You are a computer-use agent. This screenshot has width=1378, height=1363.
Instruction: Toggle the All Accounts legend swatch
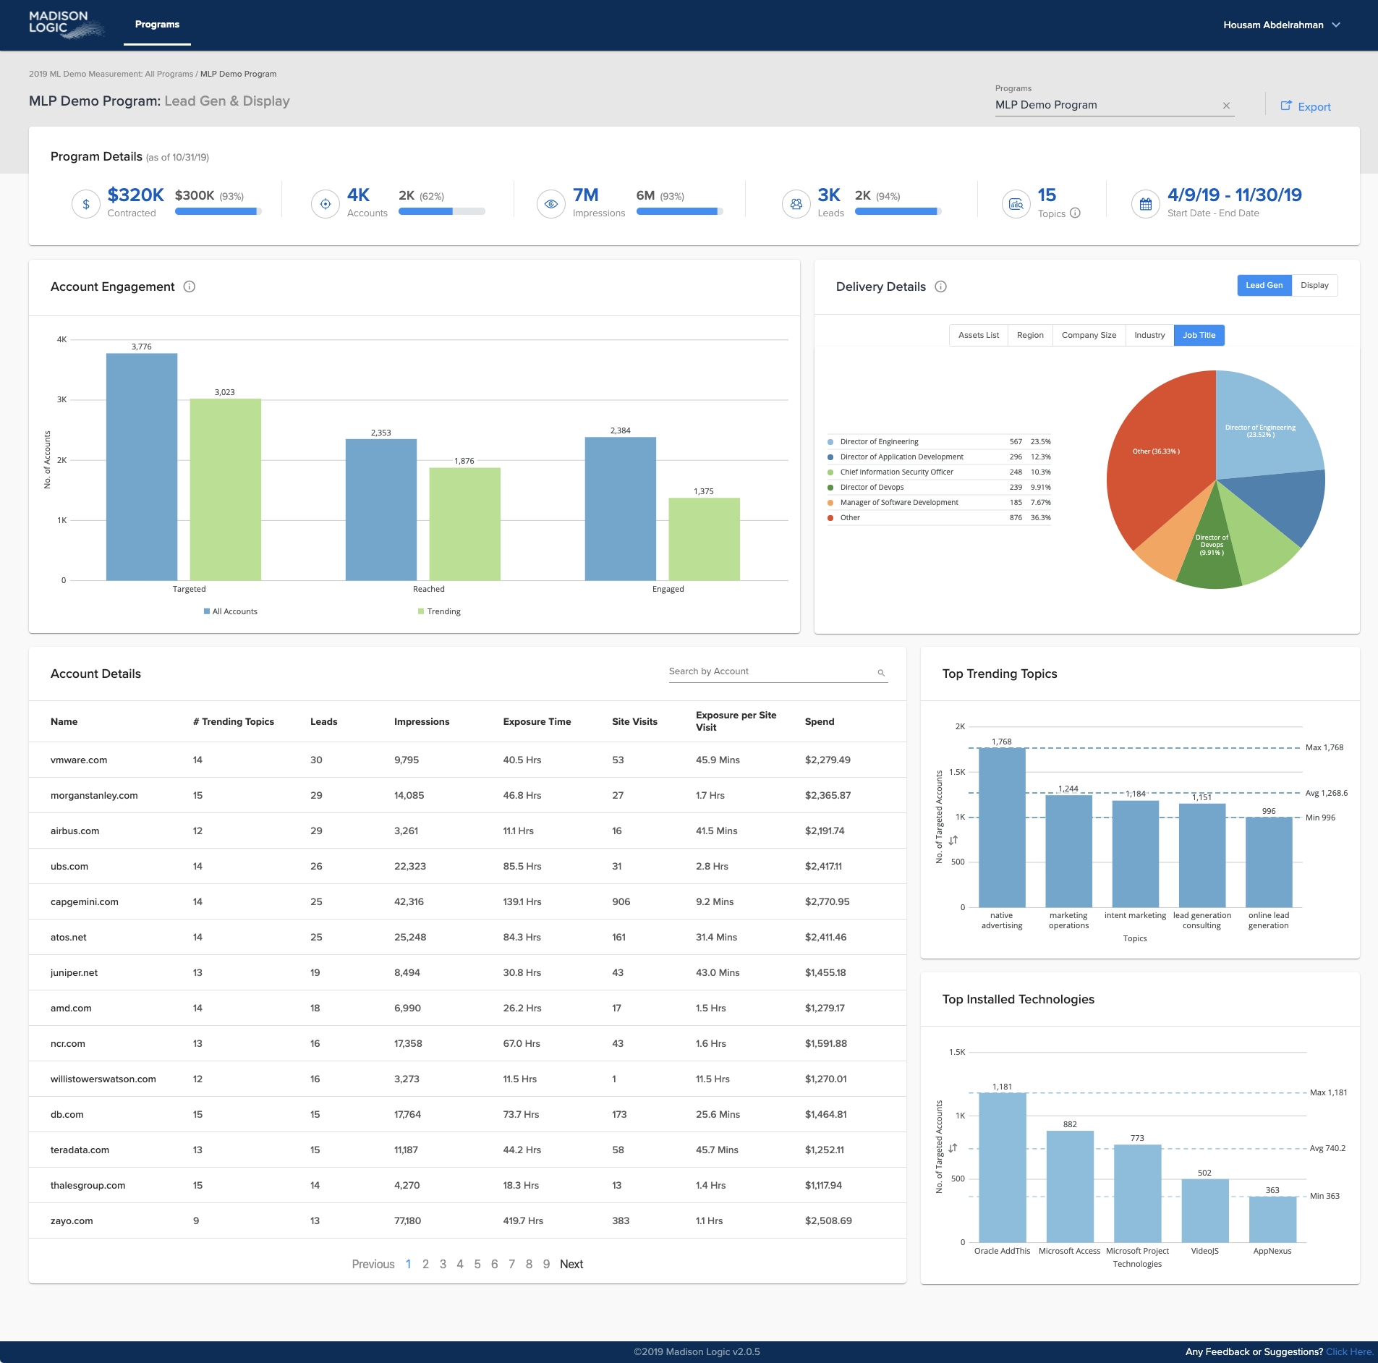[x=207, y=611]
